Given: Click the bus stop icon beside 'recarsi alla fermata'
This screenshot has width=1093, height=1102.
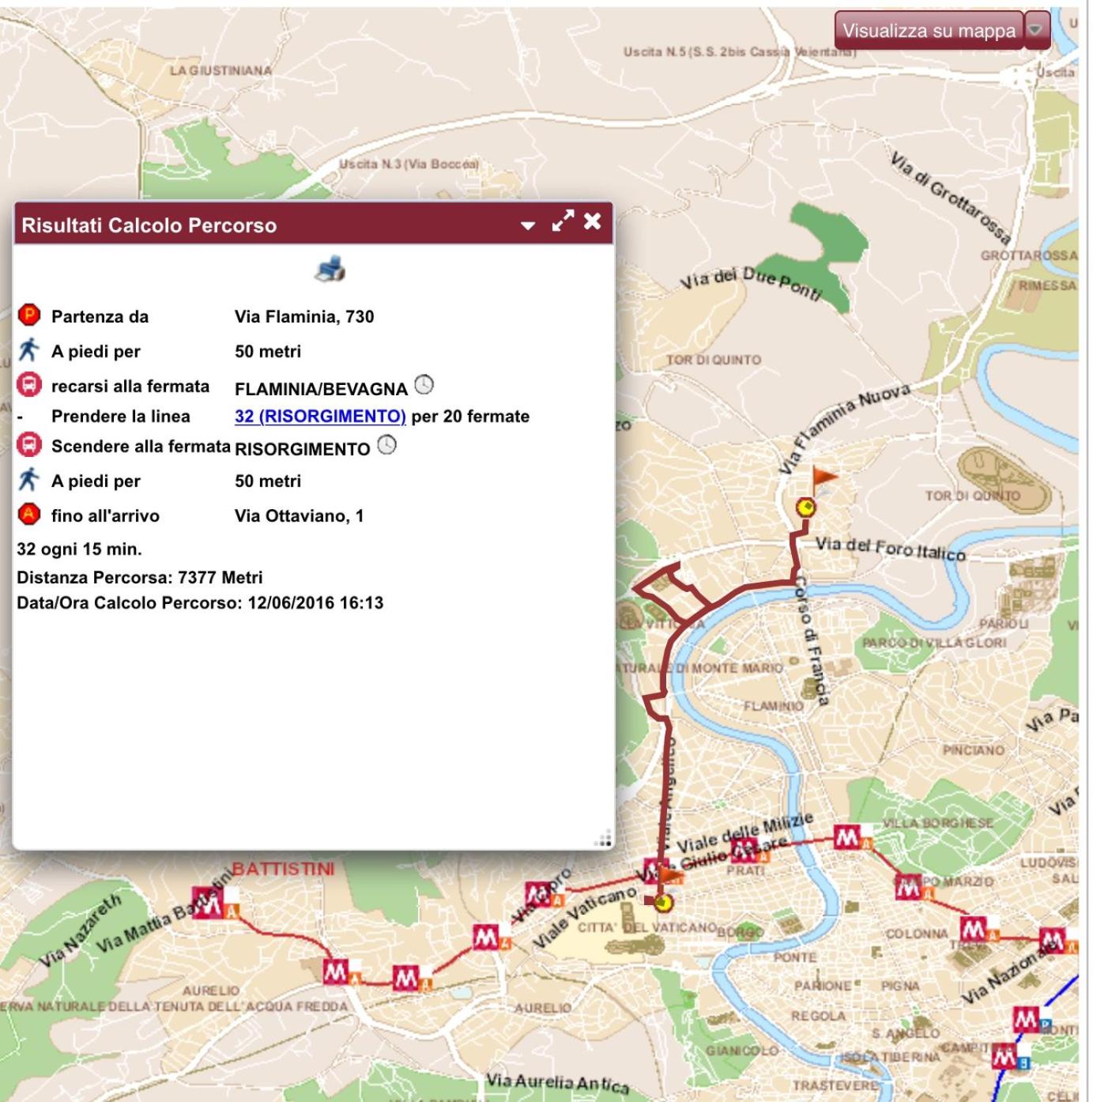Looking at the screenshot, I should click(29, 386).
